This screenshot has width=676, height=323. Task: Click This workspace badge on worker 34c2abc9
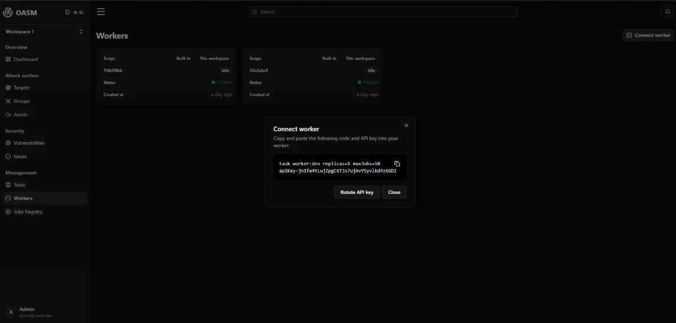(361, 59)
